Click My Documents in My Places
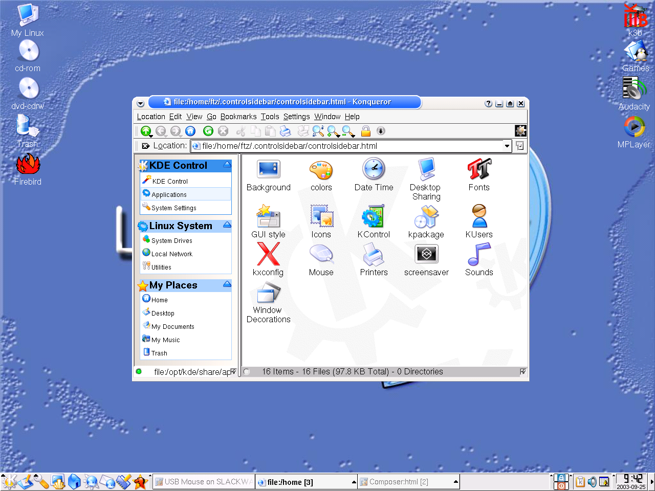This screenshot has height=491, width=655. pos(173,327)
